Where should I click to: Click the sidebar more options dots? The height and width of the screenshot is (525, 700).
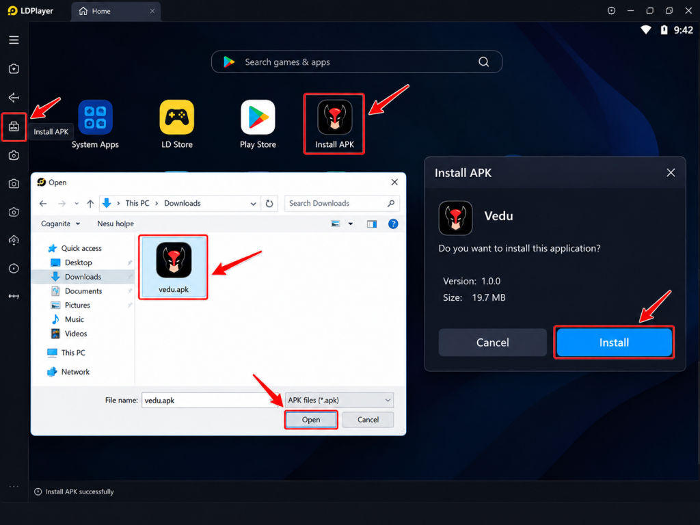pos(14,486)
